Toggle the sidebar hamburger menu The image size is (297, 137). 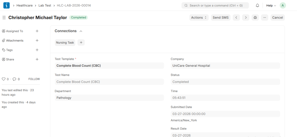[4, 18]
